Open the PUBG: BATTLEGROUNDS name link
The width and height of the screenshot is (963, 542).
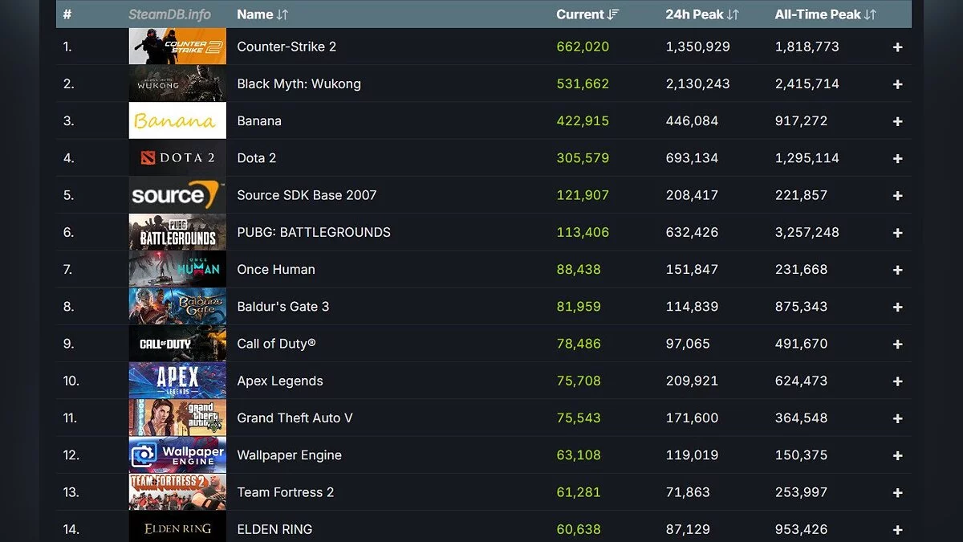coord(314,232)
